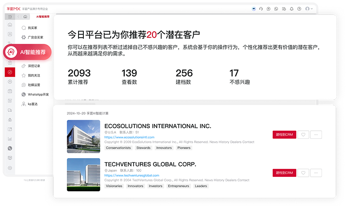This screenshot has width=356, height=206.
Task: Open the techventuresglobal.com link
Action: tap(131, 176)
